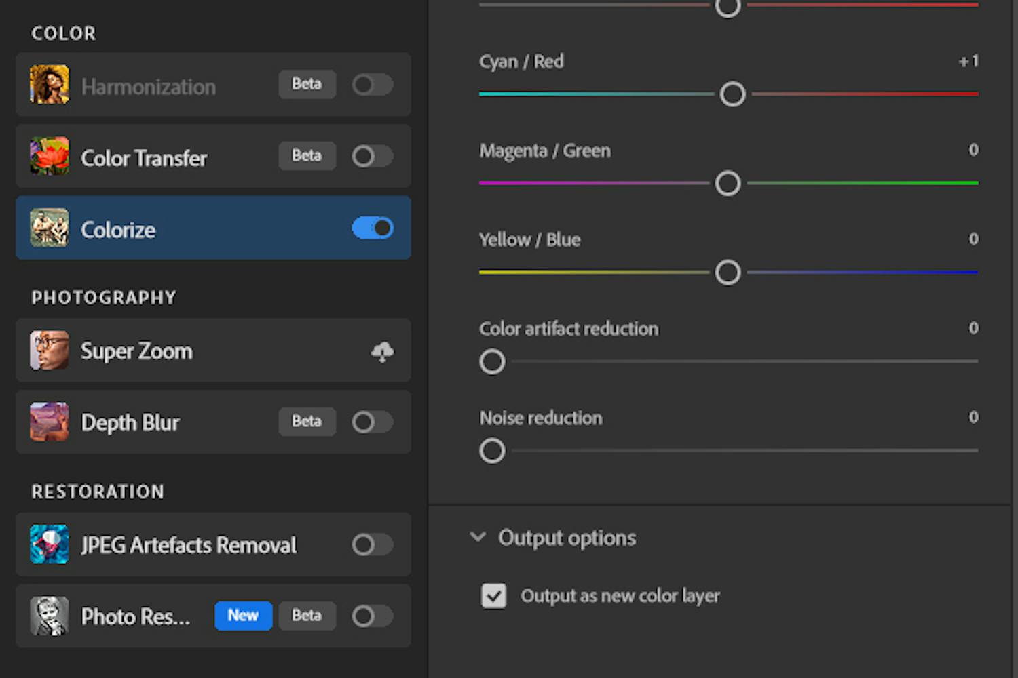The image size is (1018, 678).
Task: Enable the Color Transfer toggle
Action: pyautogui.click(x=372, y=157)
